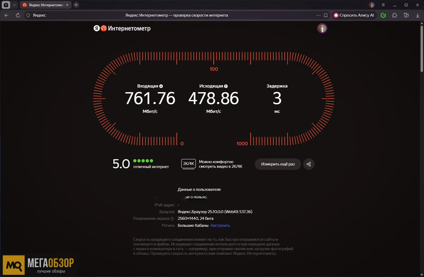Click the share results icon
Viewport: 424px width, 277px height.
click(x=309, y=164)
